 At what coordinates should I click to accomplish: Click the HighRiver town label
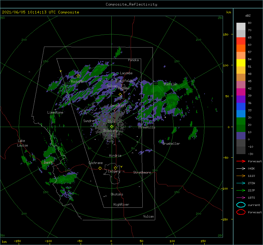point(121,205)
